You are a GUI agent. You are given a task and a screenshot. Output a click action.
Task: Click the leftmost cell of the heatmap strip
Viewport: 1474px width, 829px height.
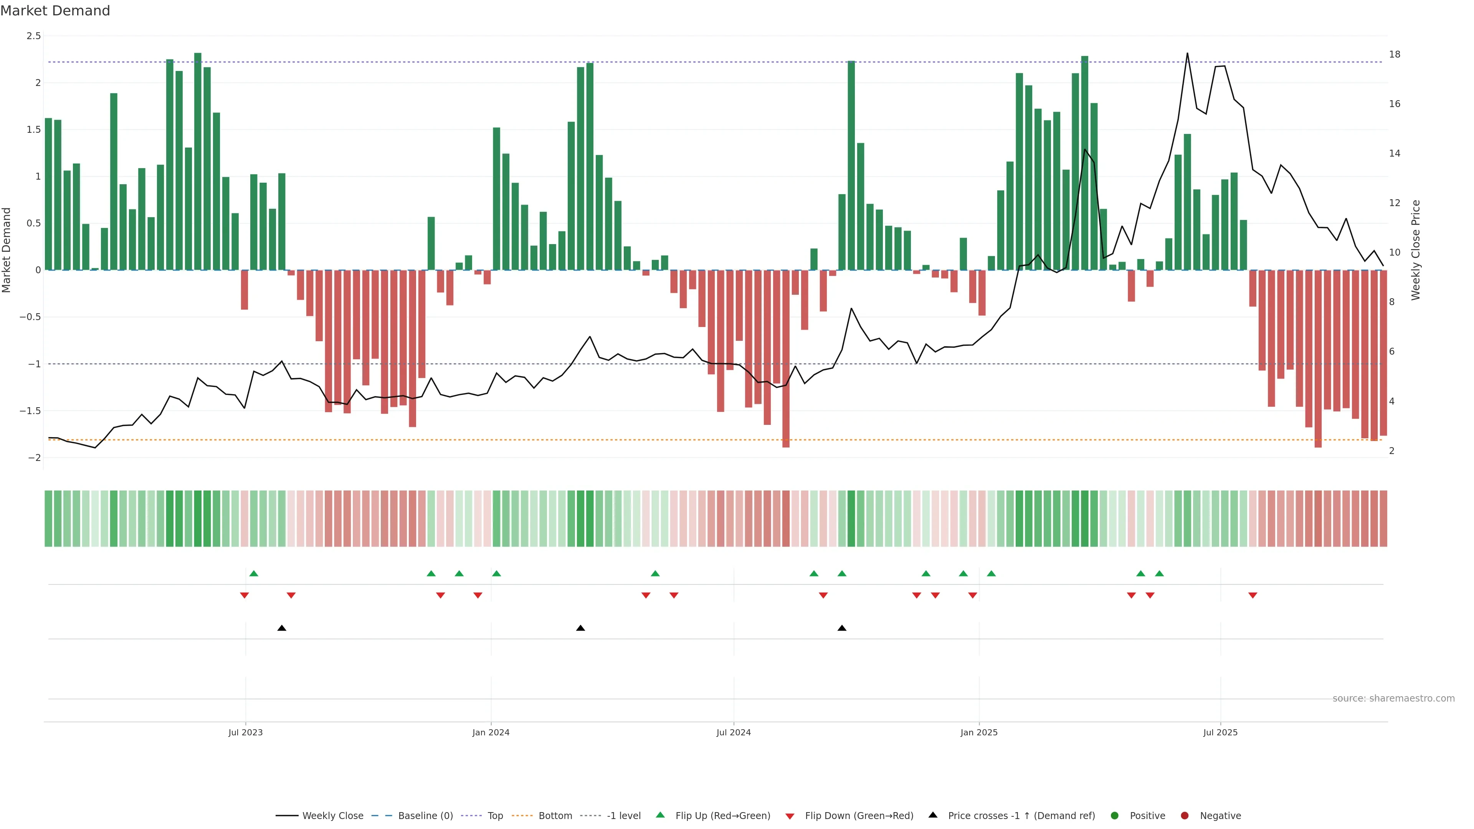48,519
